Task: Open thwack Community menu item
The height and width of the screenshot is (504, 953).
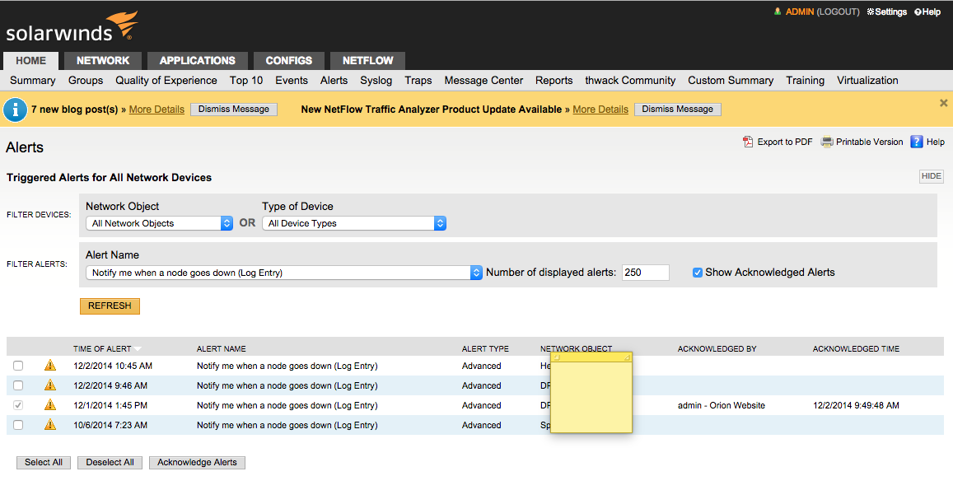Action: [x=630, y=80]
